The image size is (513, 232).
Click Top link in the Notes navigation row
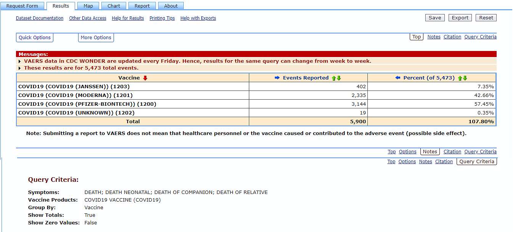pos(392,152)
